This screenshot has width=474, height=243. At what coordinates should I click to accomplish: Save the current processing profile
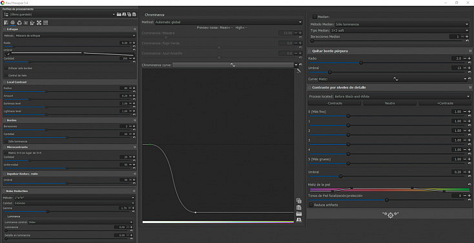point(124,14)
